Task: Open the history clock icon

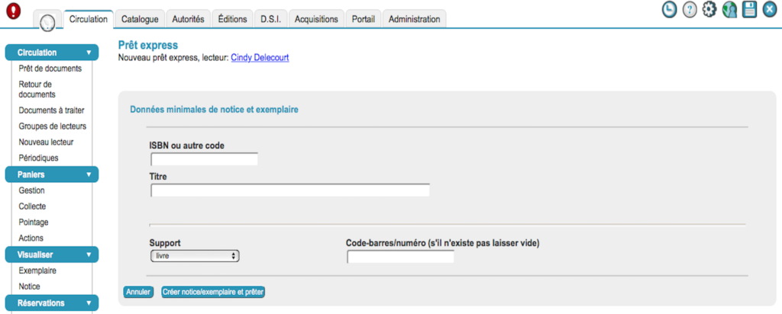Action: tap(669, 10)
